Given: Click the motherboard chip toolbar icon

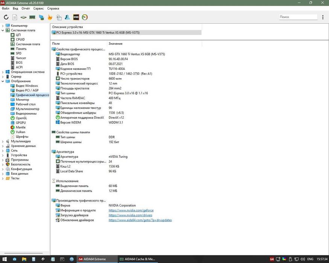Looking at the screenshot, I should 23,17.
